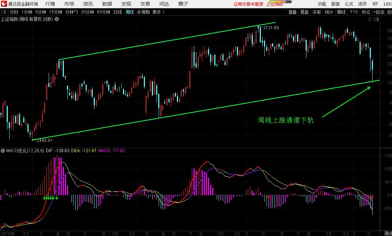Screen dimensions: 392x236
Task: Open the 行情 menu
Action: click(50, 4)
